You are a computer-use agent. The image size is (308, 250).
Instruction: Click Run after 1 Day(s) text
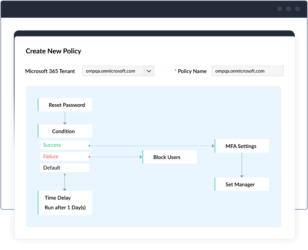pos(65,207)
